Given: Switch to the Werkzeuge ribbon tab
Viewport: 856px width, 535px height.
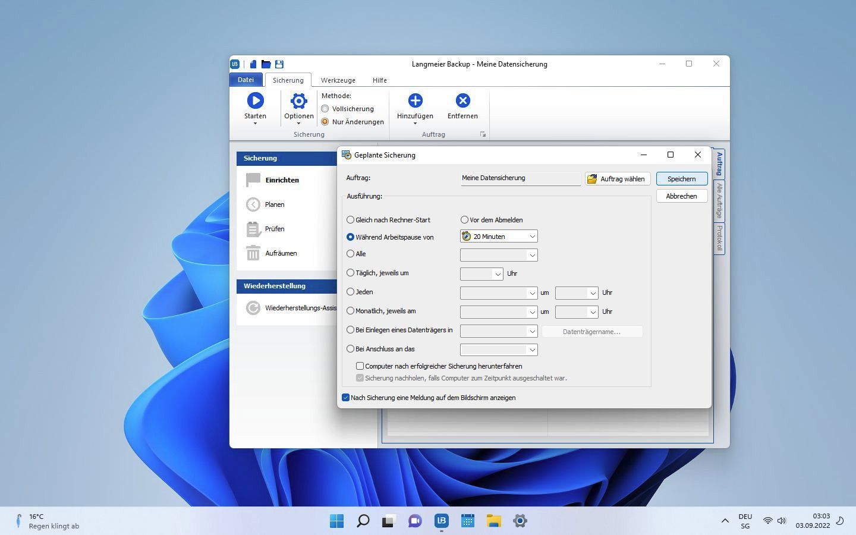Looking at the screenshot, I should pos(338,80).
